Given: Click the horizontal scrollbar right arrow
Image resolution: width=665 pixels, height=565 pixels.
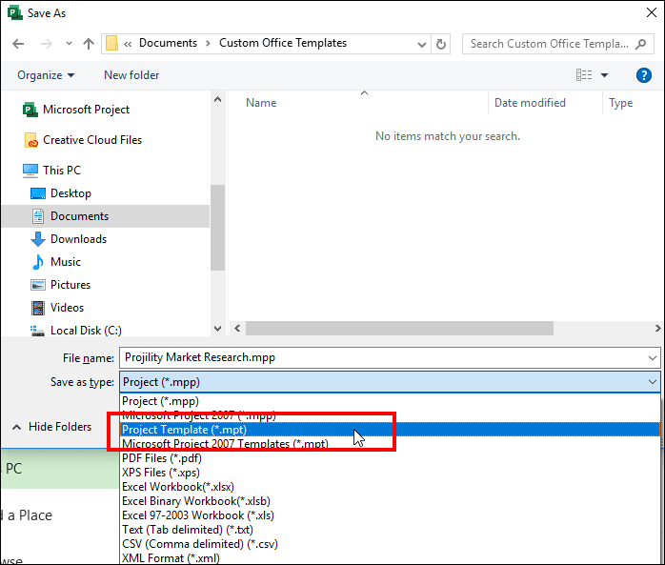Looking at the screenshot, I should (657, 329).
